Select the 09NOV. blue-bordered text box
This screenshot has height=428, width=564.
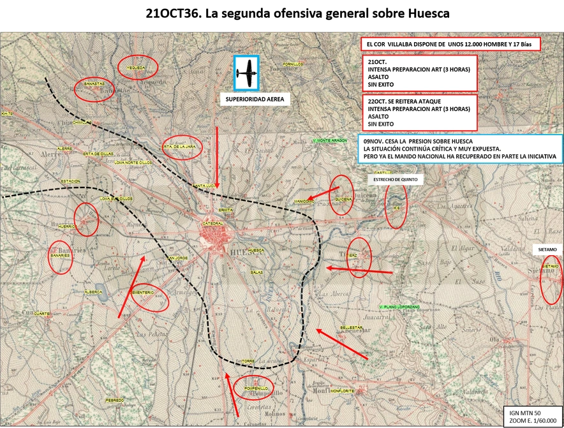tap(461, 149)
